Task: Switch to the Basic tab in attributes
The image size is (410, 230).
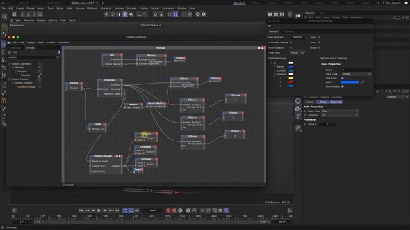Action: coord(309,102)
